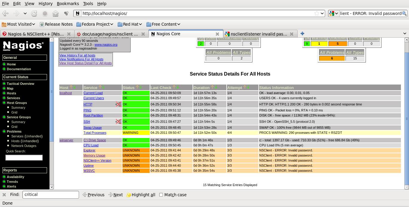This screenshot has width=409, height=207.
Task: Toggle the bookmark star in the address bar
Action: pos(317,13)
